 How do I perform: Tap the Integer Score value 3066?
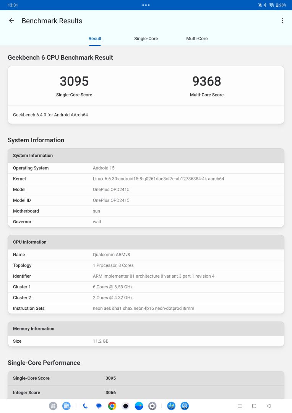point(110,392)
